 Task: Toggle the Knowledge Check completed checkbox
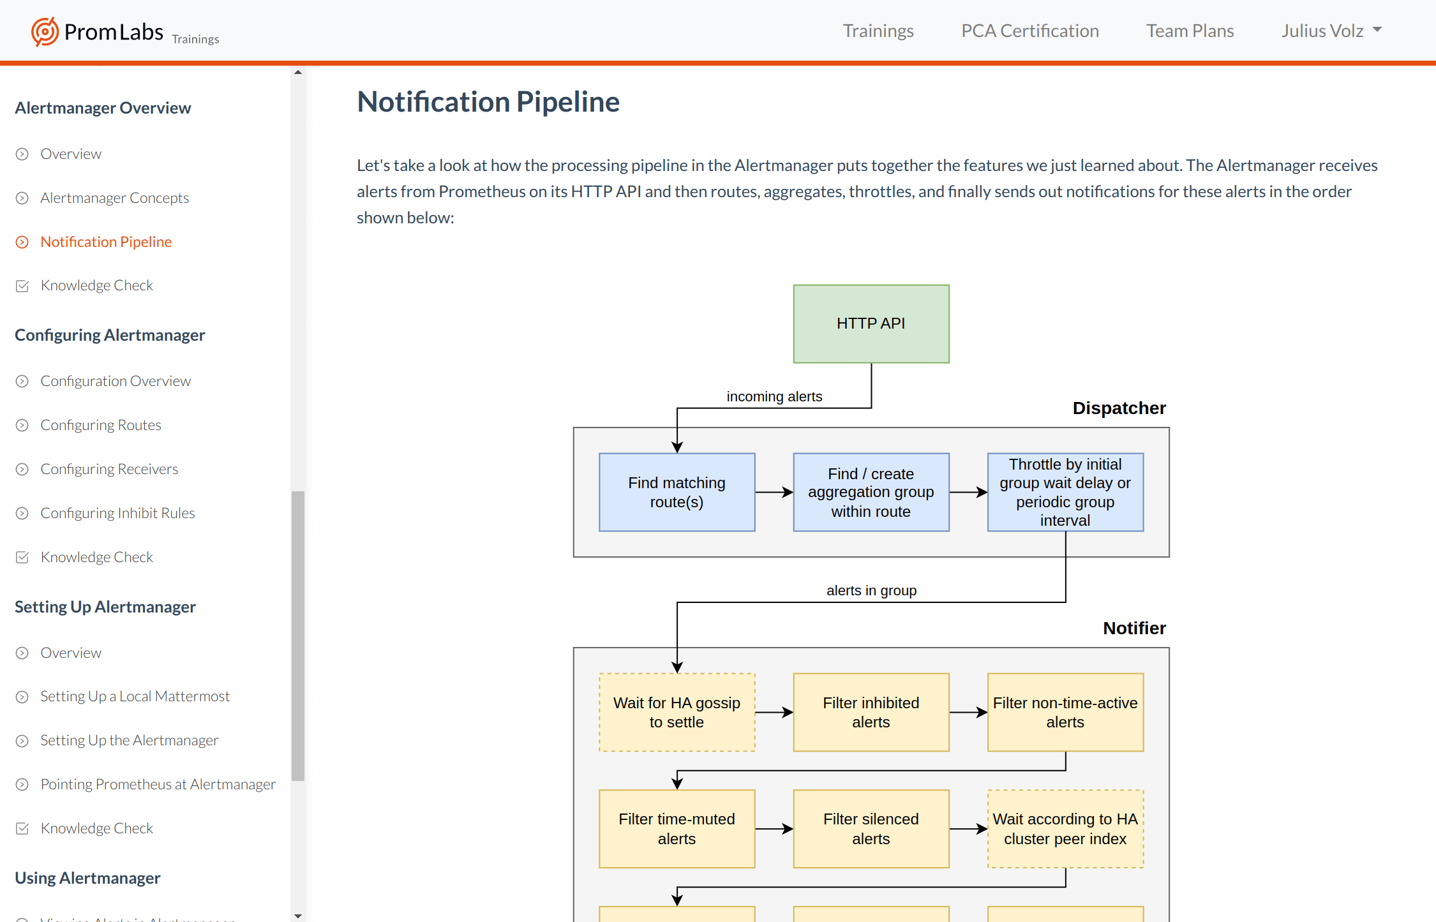tap(23, 285)
